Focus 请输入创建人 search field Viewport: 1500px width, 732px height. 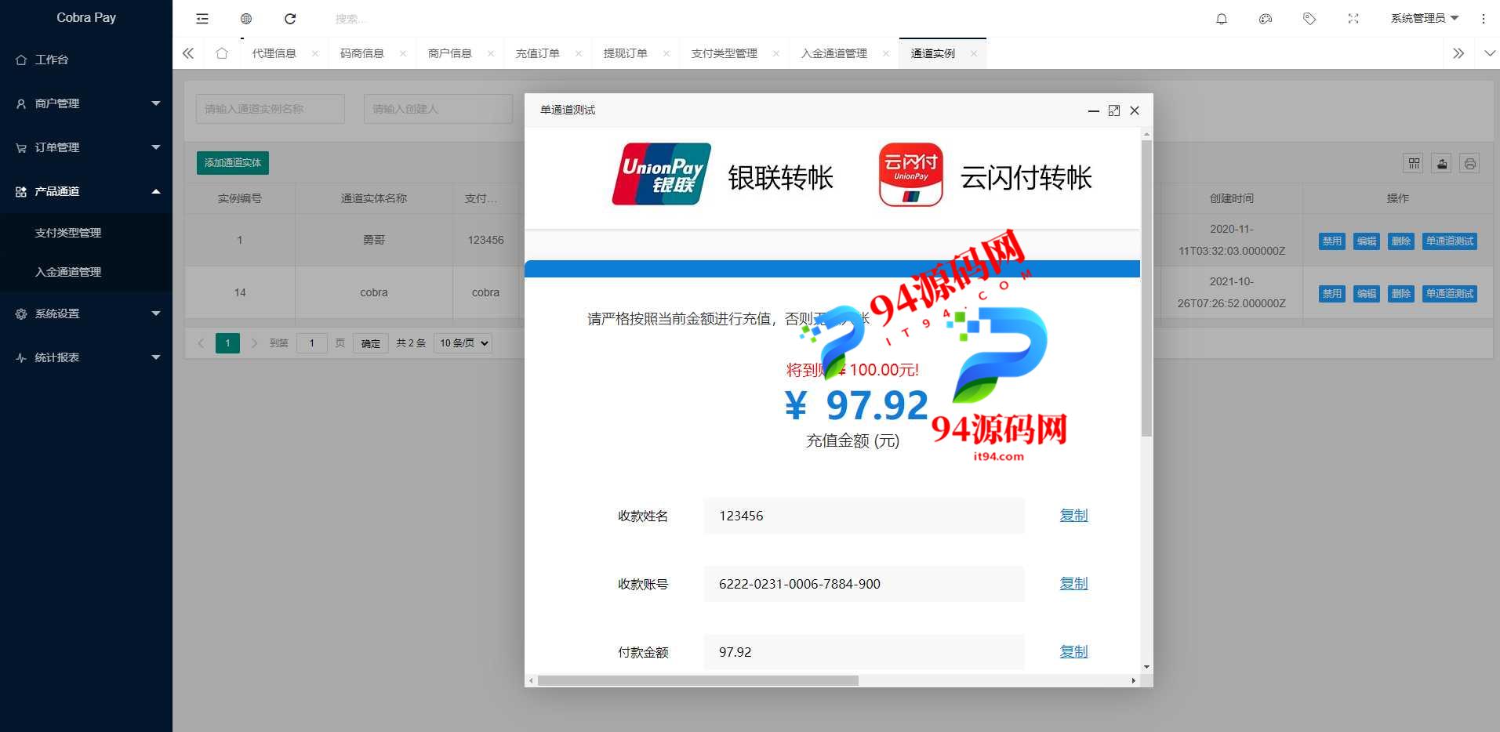438,109
